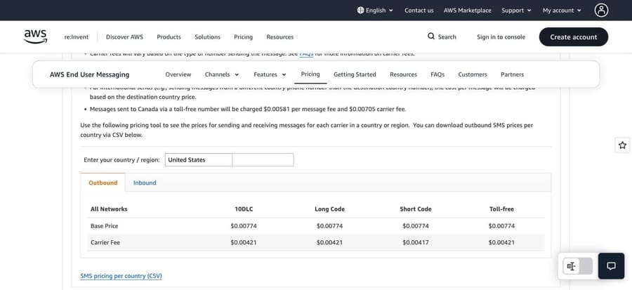The image size is (632, 290).
Task: Click the Contact us link
Action: pyautogui.click(x=419, y=11)
